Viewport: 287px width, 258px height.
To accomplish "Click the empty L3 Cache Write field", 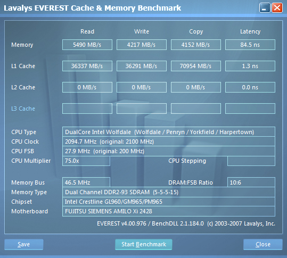I will [x=142, y=109].
